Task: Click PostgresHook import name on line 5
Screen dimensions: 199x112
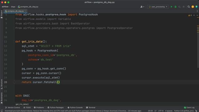Action: pos(88,15)
